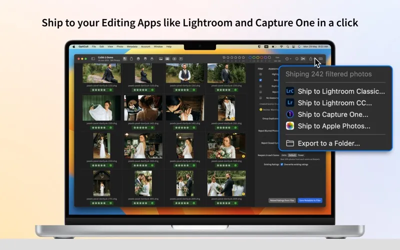Viewport: 400px width, 250px height.
Task: Select the groom in vest thumbnail 1202
Action: pos(185,73)
